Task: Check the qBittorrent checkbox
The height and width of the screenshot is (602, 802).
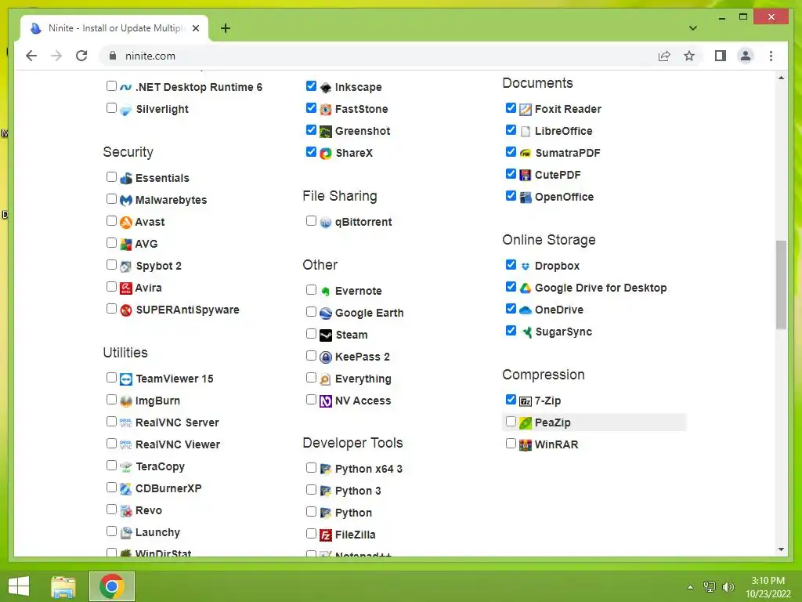Action: (311, 220)
